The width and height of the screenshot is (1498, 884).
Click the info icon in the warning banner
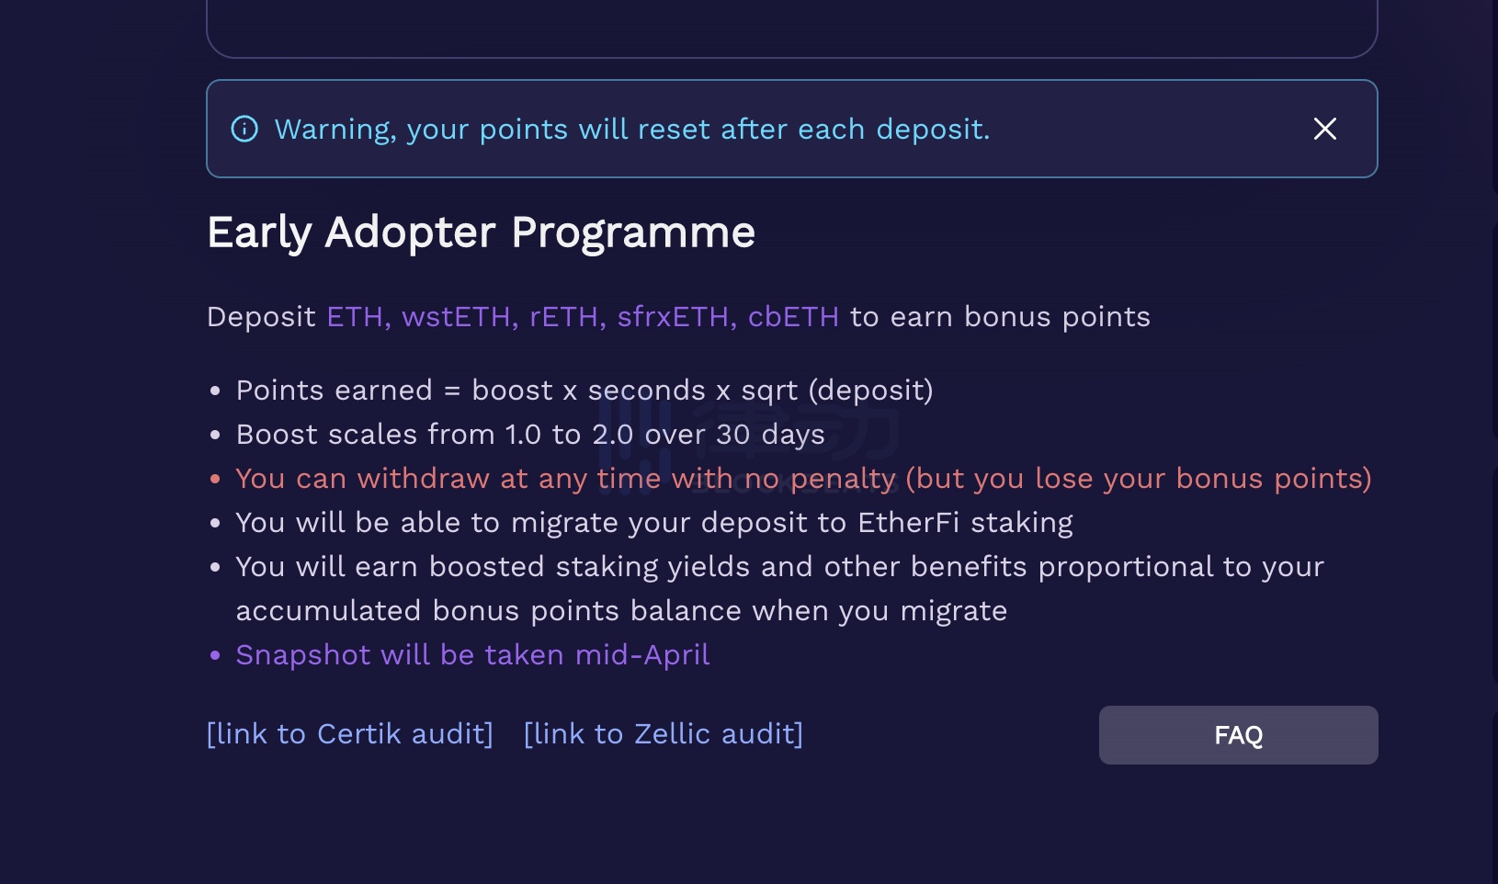(244, 129)
